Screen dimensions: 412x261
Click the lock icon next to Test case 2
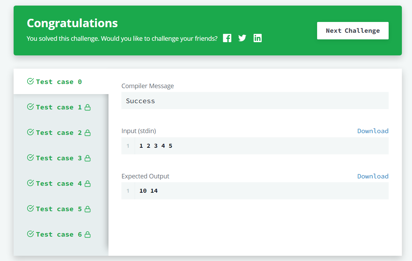[88, 133]
